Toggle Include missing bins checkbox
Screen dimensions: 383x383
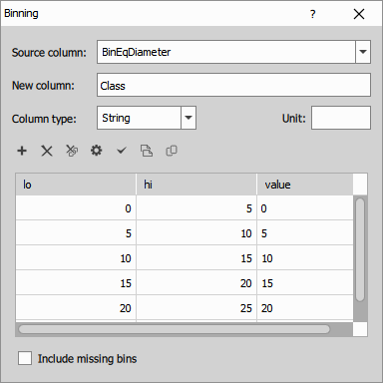25,359
